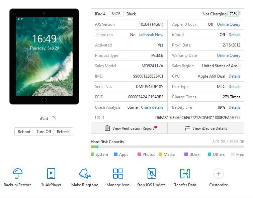Click the 3.01 GB / 59.06 GB text
This screenshot has width=253, height=198.
tap(228, 142)
